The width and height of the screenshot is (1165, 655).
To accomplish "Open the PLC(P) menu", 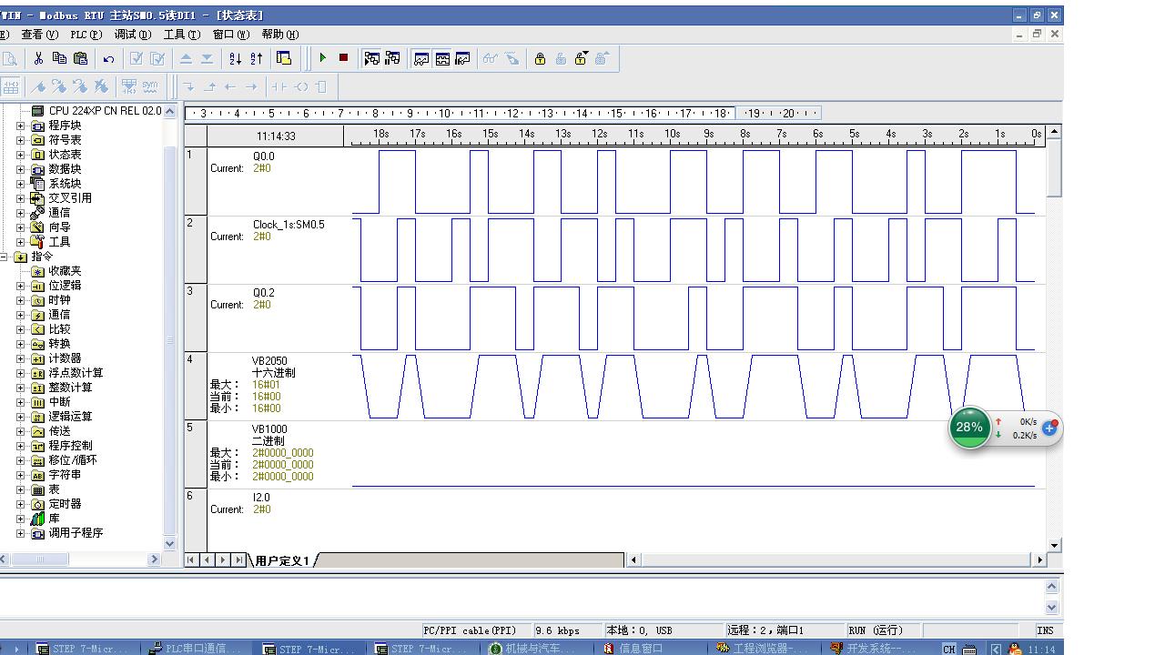I will coord(86,35).
